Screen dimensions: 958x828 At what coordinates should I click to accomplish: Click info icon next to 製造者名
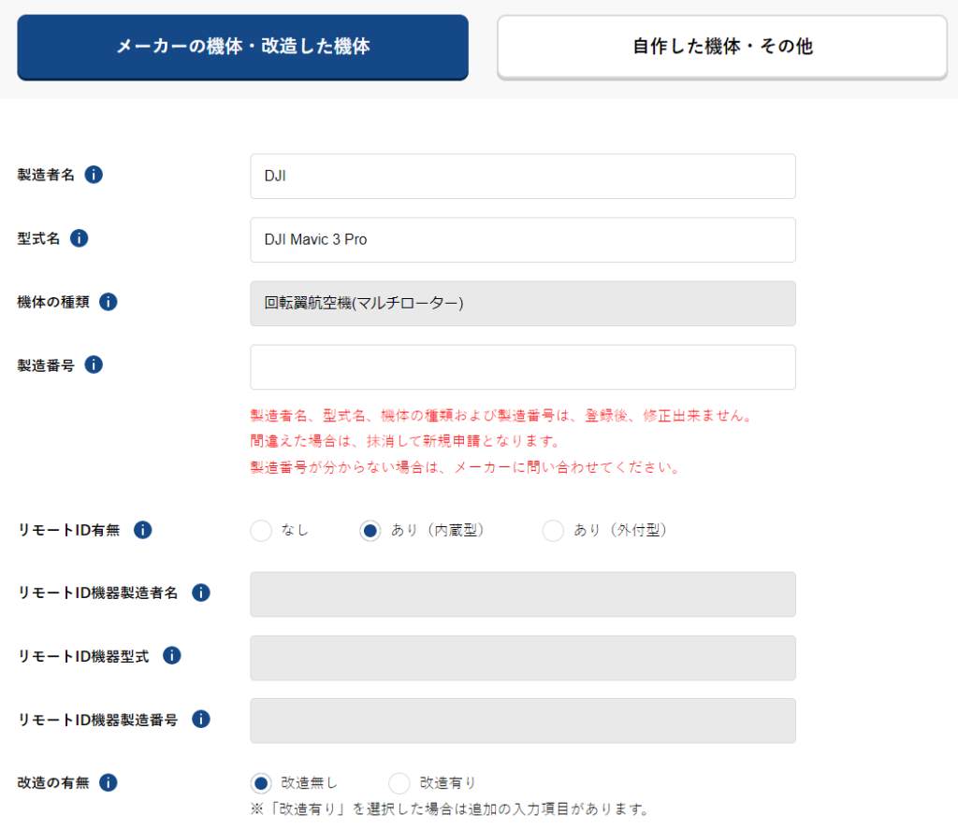point(94,175)
